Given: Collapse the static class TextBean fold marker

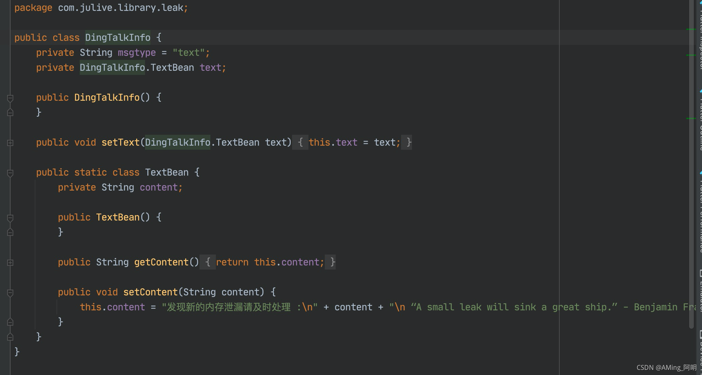Looking at the screenshot, I should (10, 173).
